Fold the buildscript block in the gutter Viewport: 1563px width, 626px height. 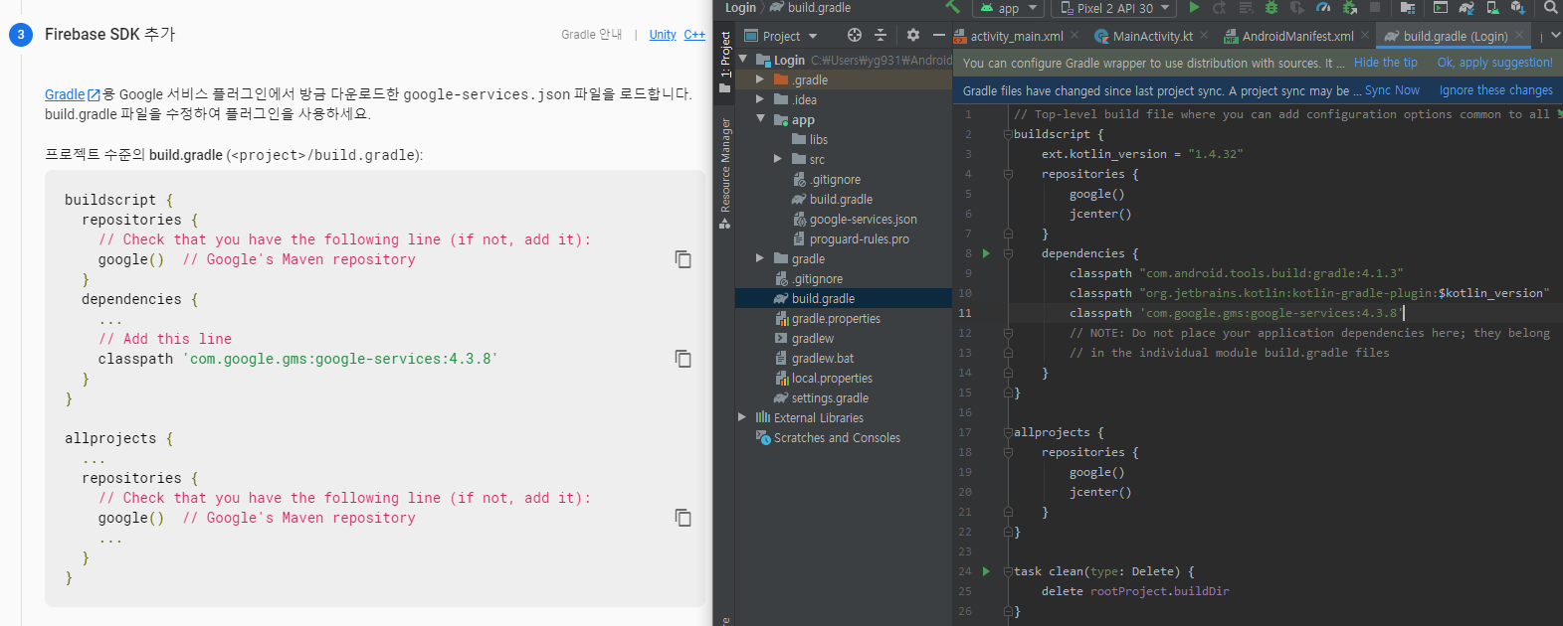click(1008, 134)
